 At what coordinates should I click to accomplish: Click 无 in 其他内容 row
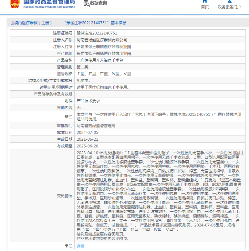(78, 107)
